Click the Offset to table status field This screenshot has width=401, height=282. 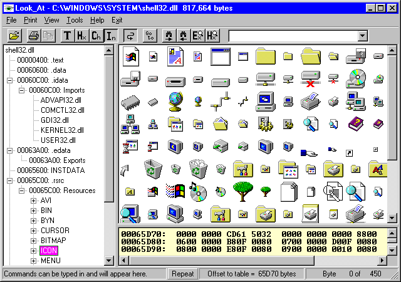(x=251, y=274)
